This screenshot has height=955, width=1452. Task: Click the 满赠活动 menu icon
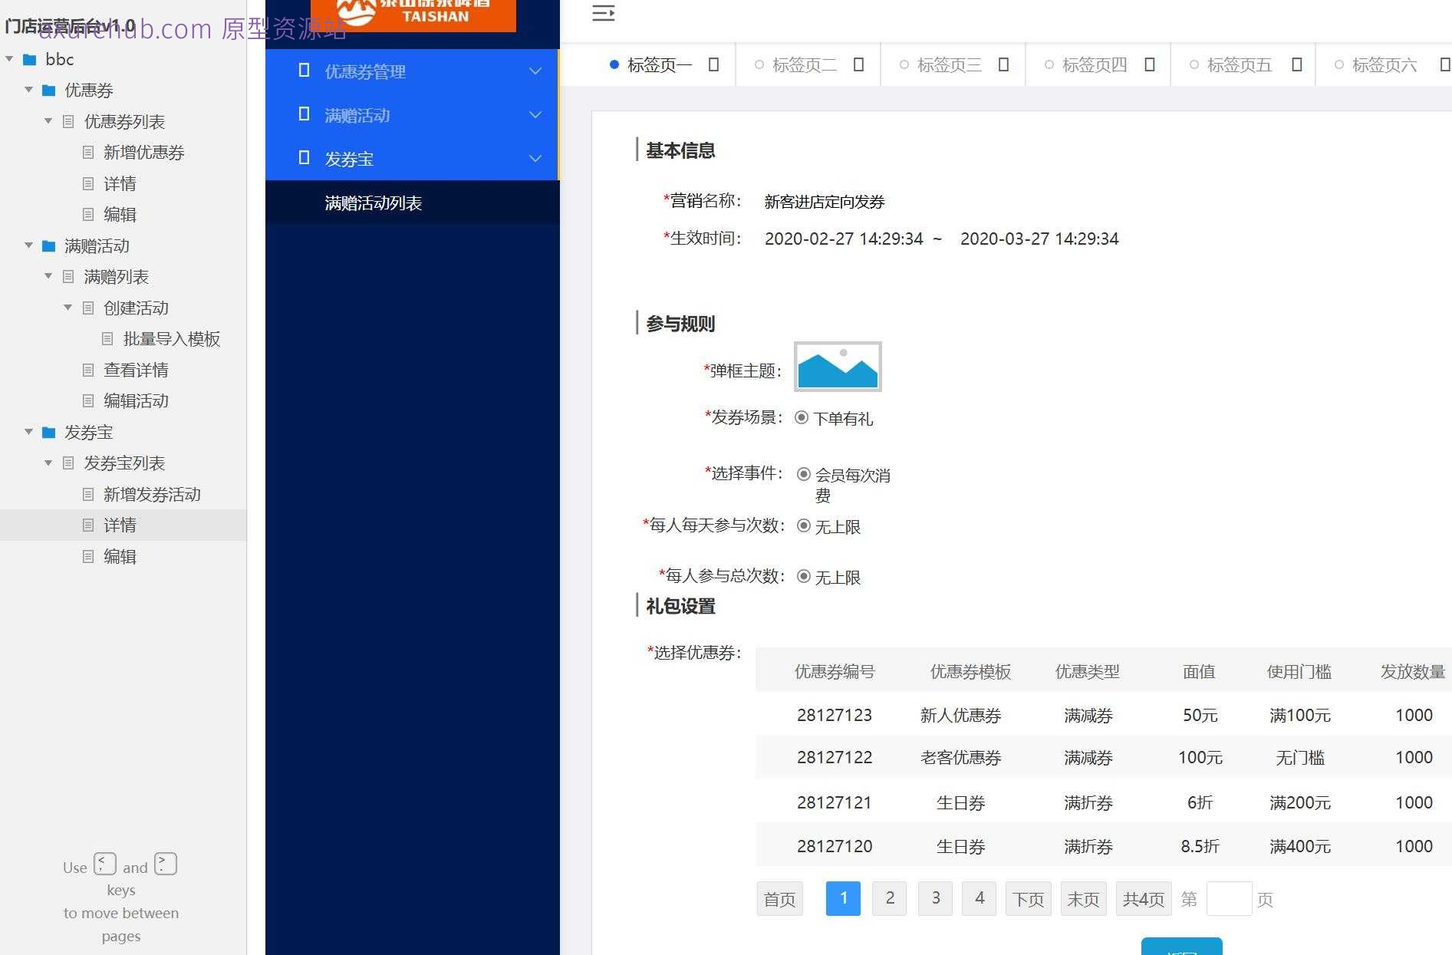click(x=304, y=114)
